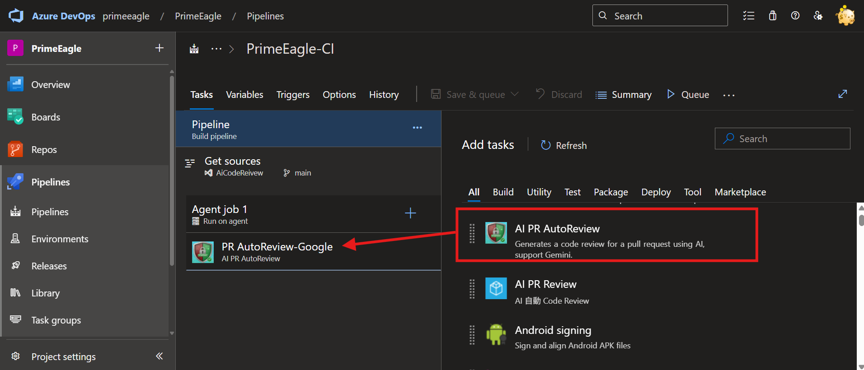The height and width of the screenshot is (370, 864).
Task: Select the Agent job 1 row
Action: pyautogui.click(x=313, y=214)
